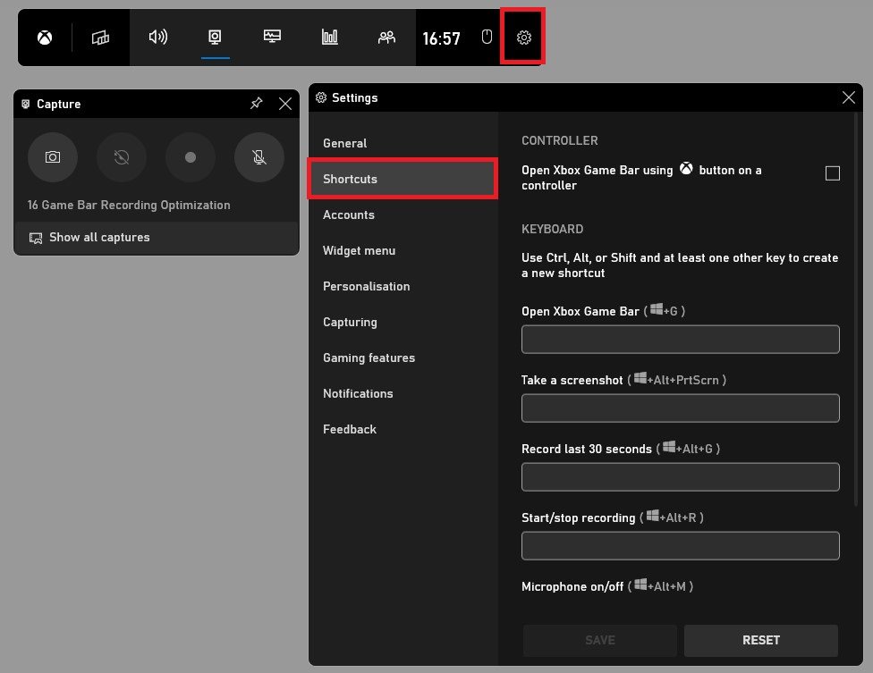Toggle click-through mouse icon in toolbar
This screenshot has width=873, height=673.
click(x=487, y=38)
